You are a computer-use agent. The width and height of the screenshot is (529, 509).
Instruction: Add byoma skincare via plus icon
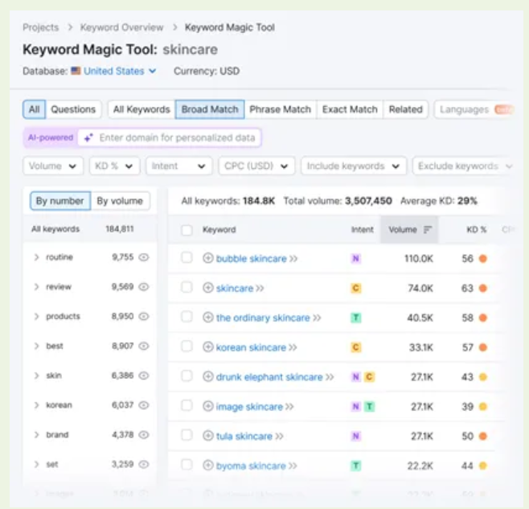click(x=207, y=466)
